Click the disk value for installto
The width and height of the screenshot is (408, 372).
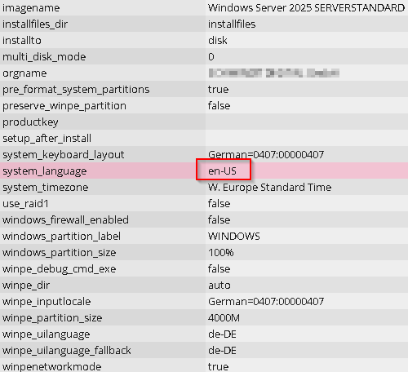[x=218, y=41]
